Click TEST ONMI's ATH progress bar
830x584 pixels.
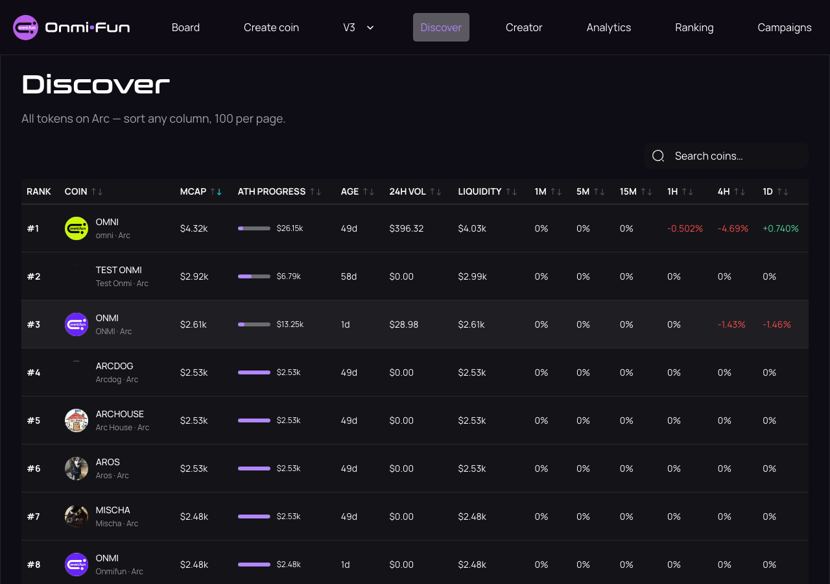(254, 276)
